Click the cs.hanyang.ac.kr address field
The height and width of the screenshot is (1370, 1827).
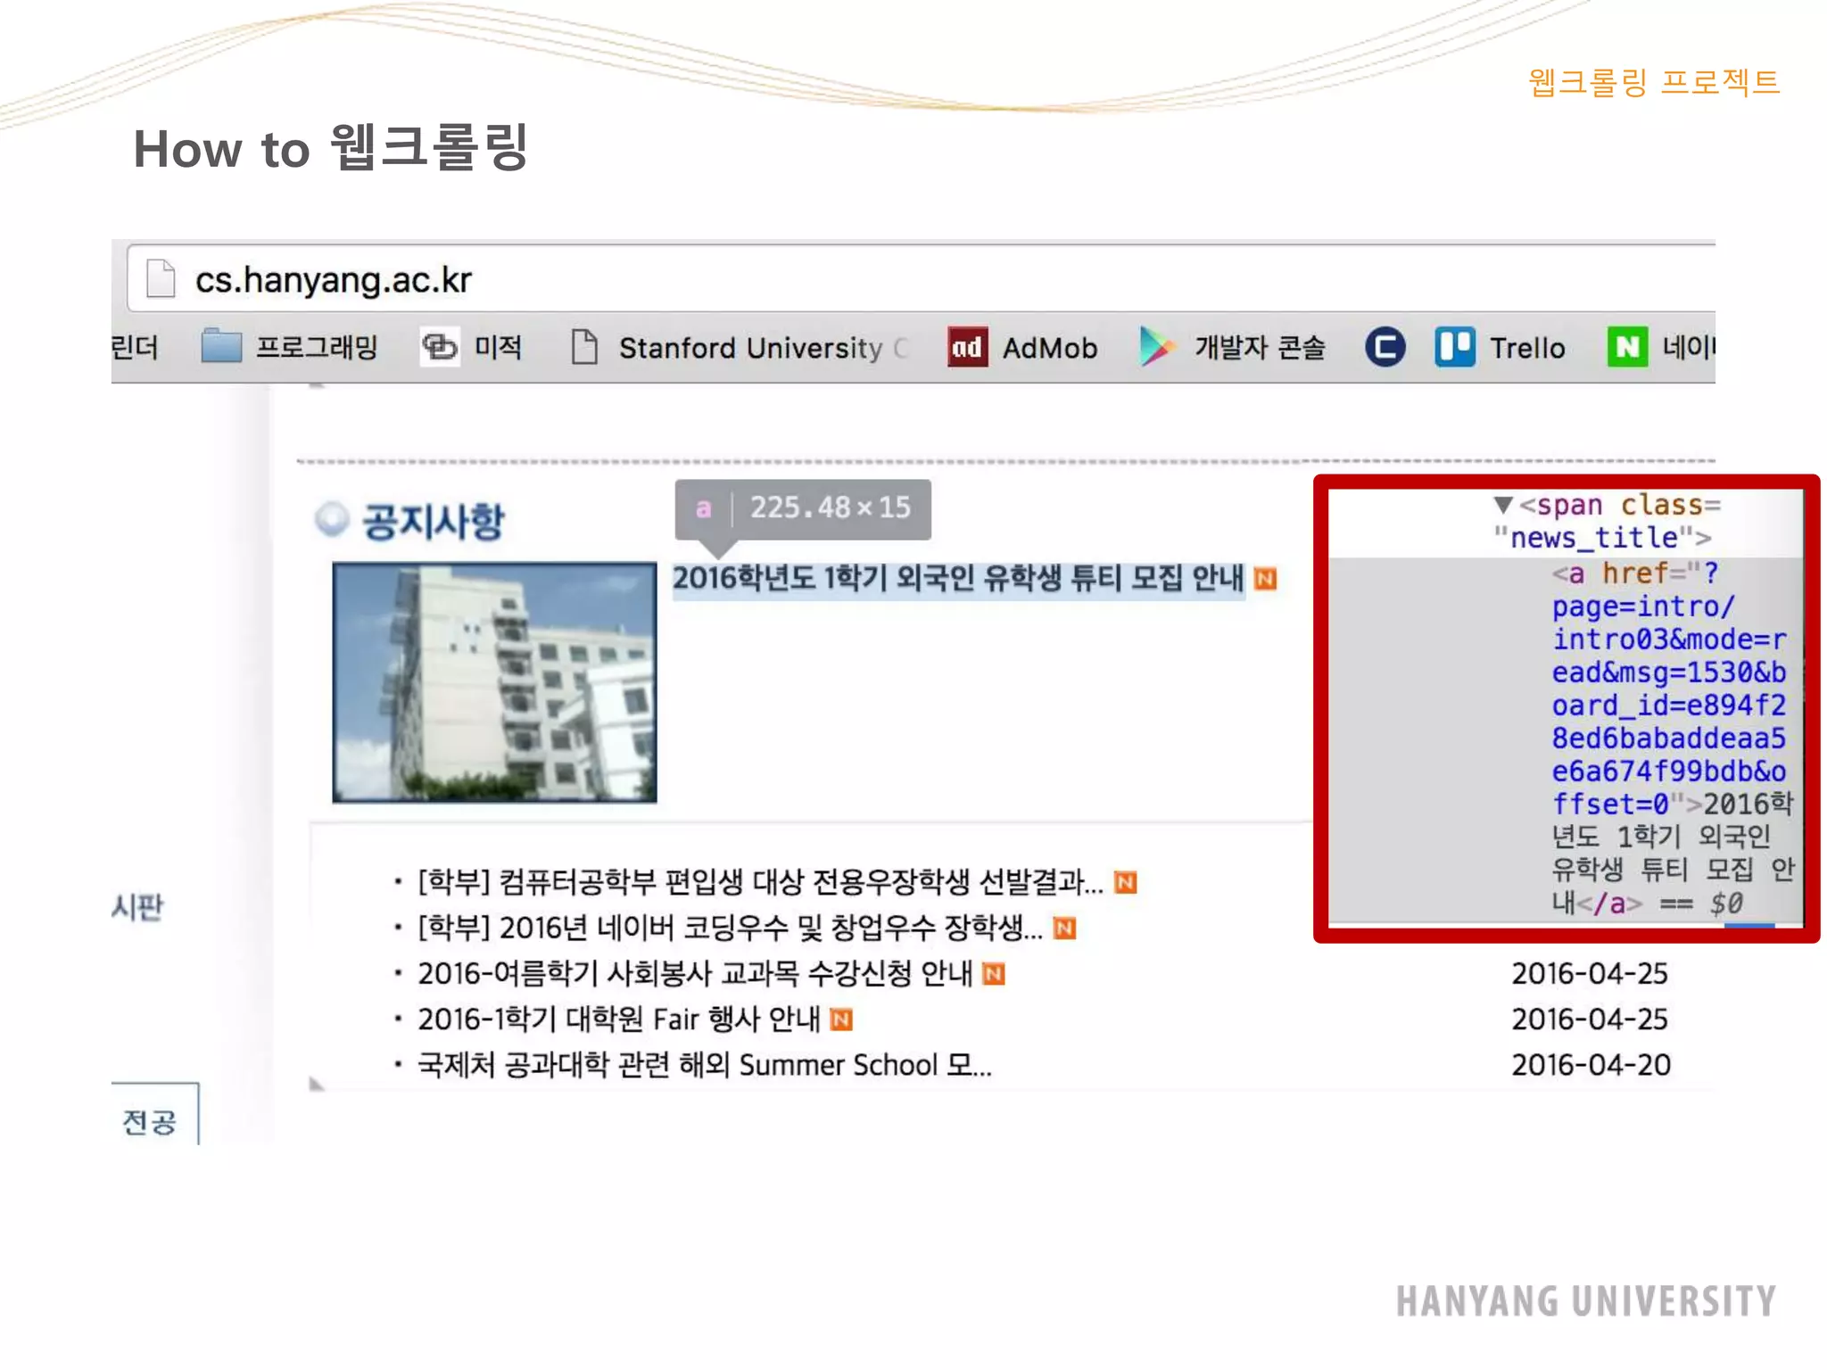tap(921, 278)
